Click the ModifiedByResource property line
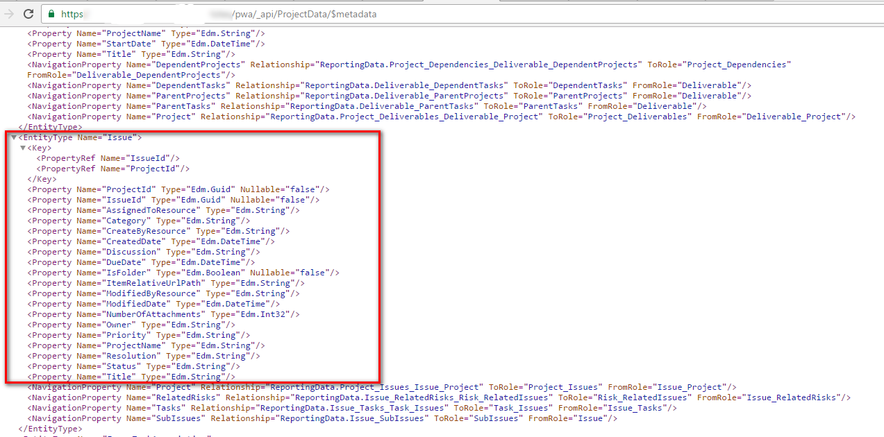Image resolution: width=884 pixels, height=437 pixels. [x=164, y=293]
